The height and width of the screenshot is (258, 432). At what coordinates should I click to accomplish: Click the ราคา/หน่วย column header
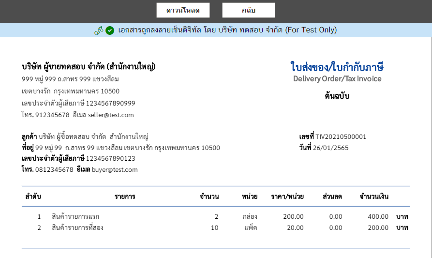click(x=287, y=197)
